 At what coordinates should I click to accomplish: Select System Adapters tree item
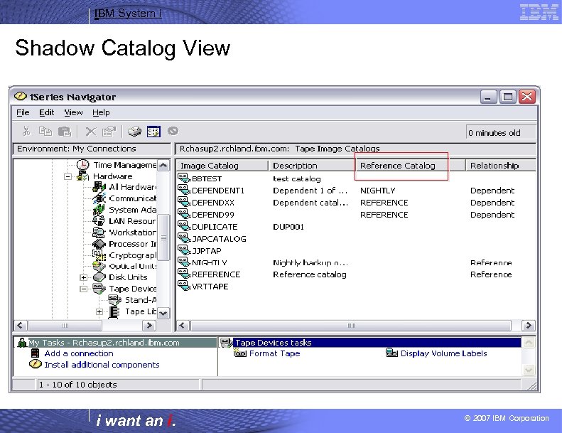133,210
